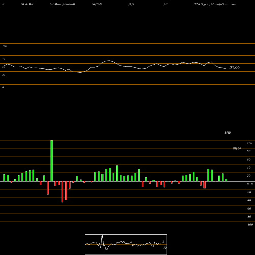Click the MR axis label '80'
Viewport: 255px width, 255px height.
[x=249, y=151]
